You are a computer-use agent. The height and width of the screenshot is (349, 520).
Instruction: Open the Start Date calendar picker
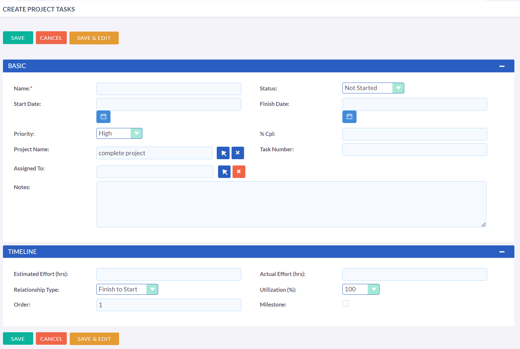click(x=103, y=117)
